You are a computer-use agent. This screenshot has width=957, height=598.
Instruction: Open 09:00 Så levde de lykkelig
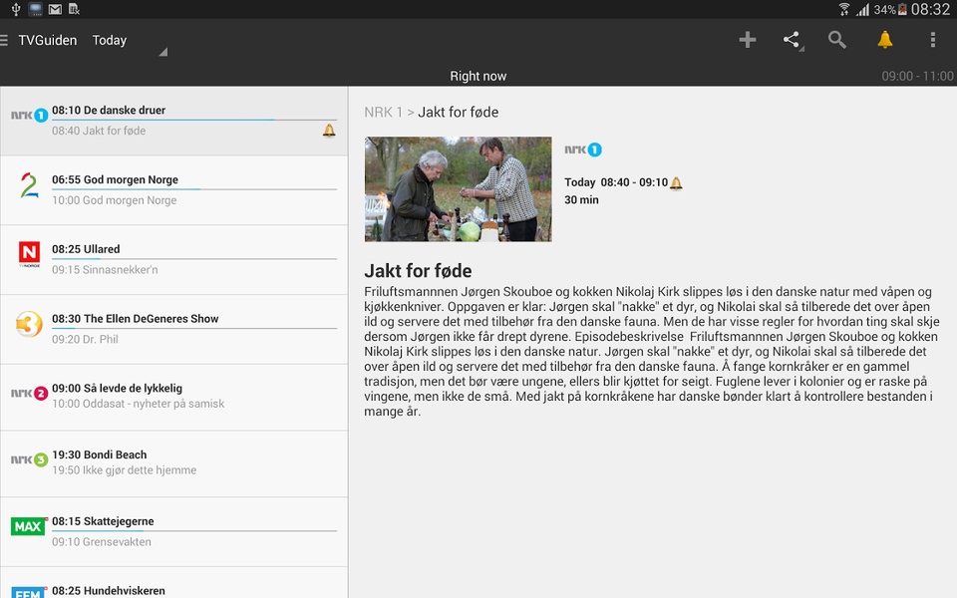click(x=118, y=389)
